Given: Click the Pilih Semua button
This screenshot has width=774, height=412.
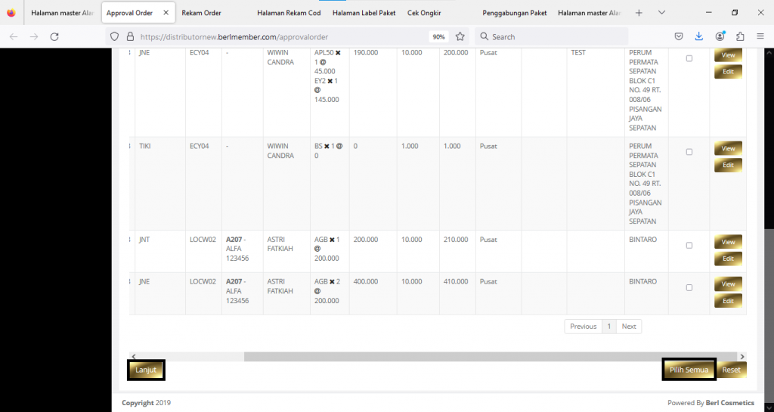Looking at the screenshot, I should click(x=689, y=370).
